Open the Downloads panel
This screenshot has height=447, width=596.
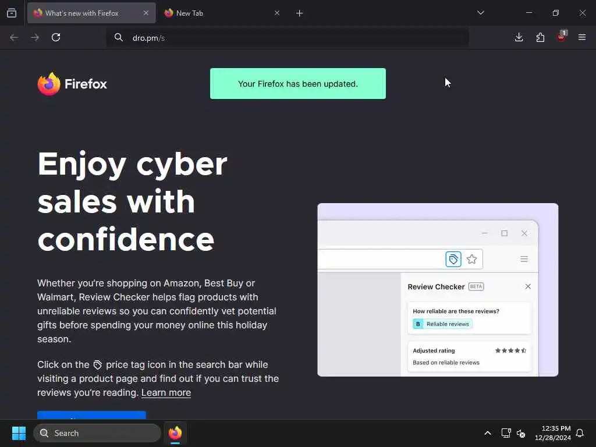(519, 37)
